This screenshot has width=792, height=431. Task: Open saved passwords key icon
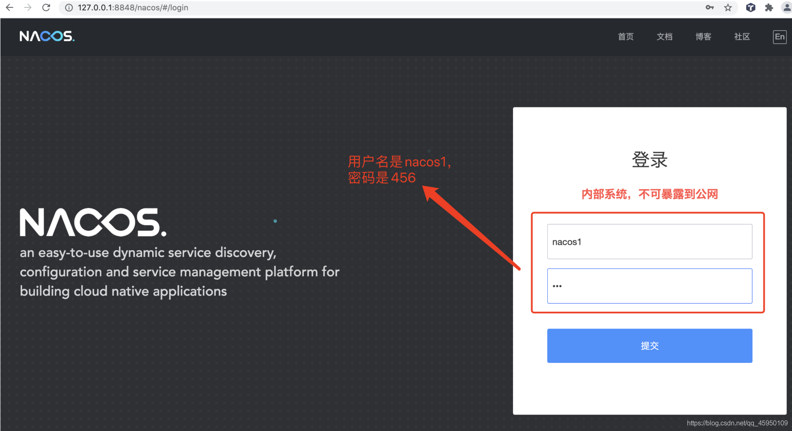710,7
